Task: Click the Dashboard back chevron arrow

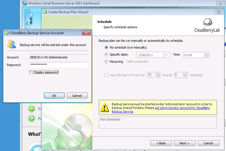Action: pos(27,24)
